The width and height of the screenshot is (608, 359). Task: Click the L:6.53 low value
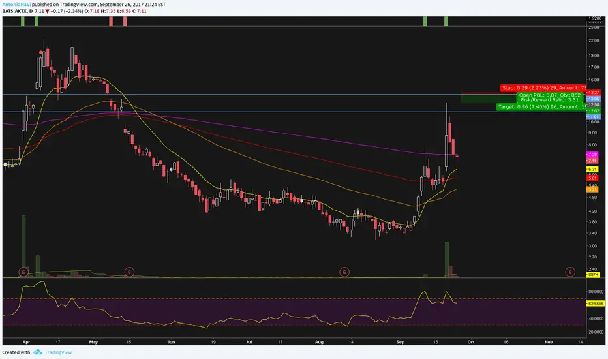coord(124,11)
